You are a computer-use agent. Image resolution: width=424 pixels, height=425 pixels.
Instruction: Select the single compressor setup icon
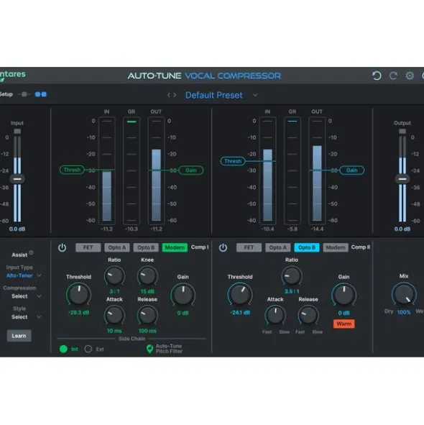pyautogui.click(x=24, y=94)
